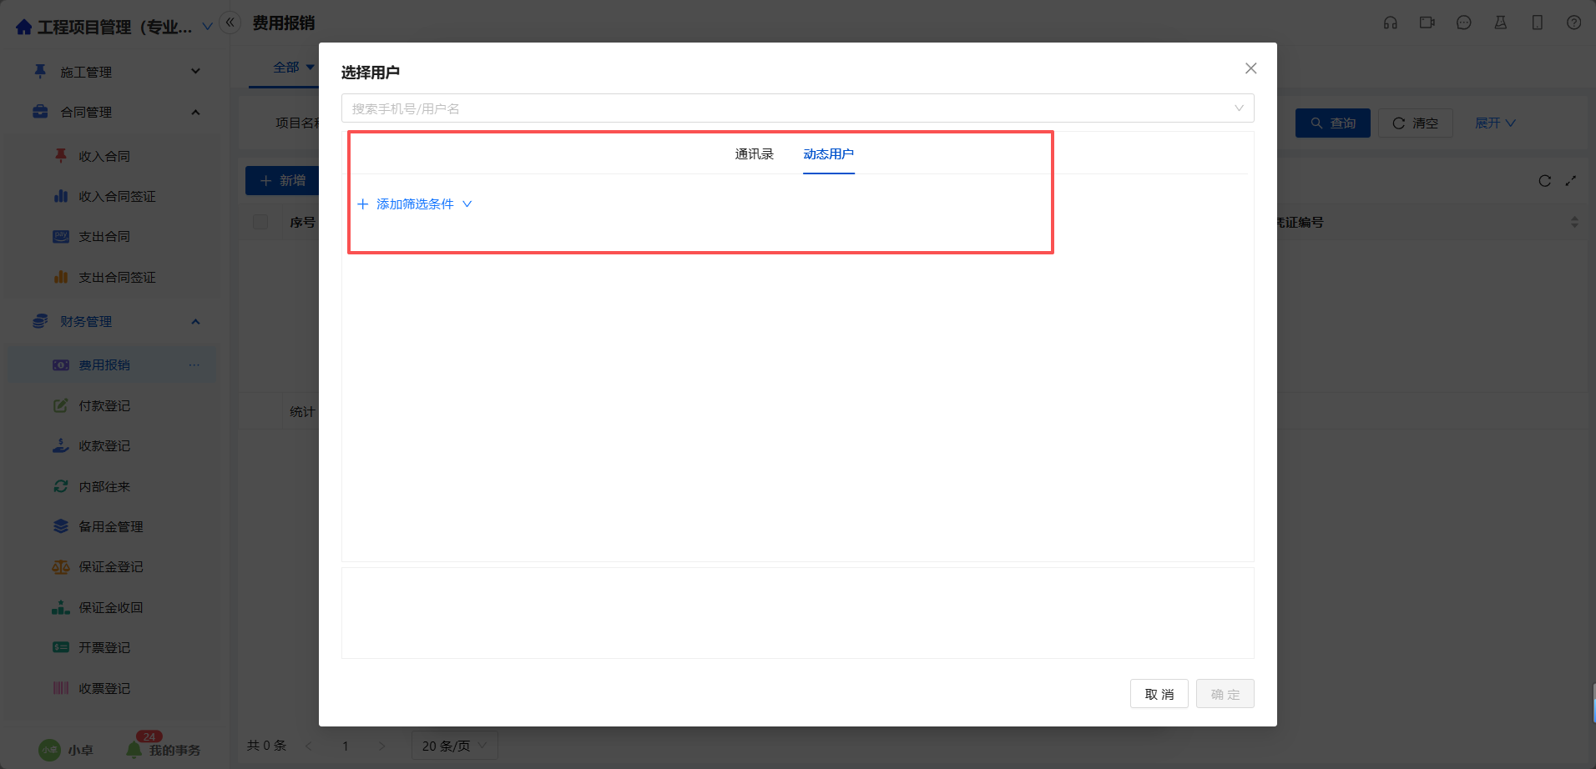Click the help question mark icon
Viewport: 1596px width, 769px height.
tap(1573, 23)
